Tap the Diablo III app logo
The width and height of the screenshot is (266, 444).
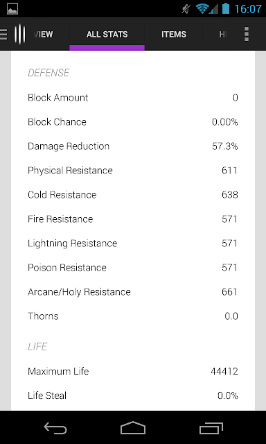20,34
